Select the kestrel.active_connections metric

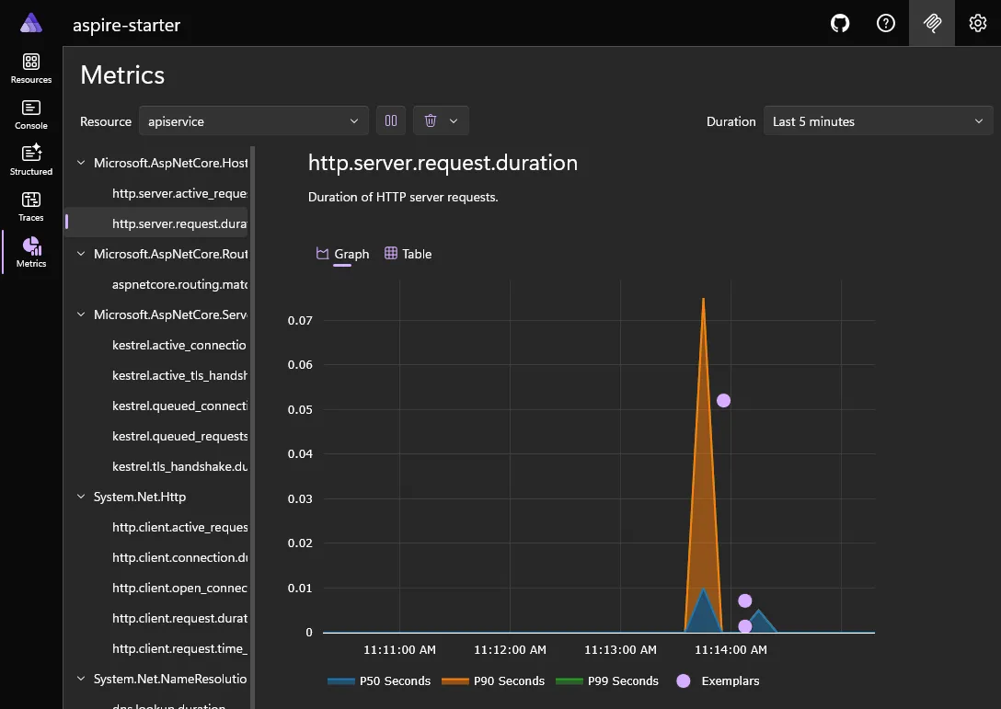(180, 344)
